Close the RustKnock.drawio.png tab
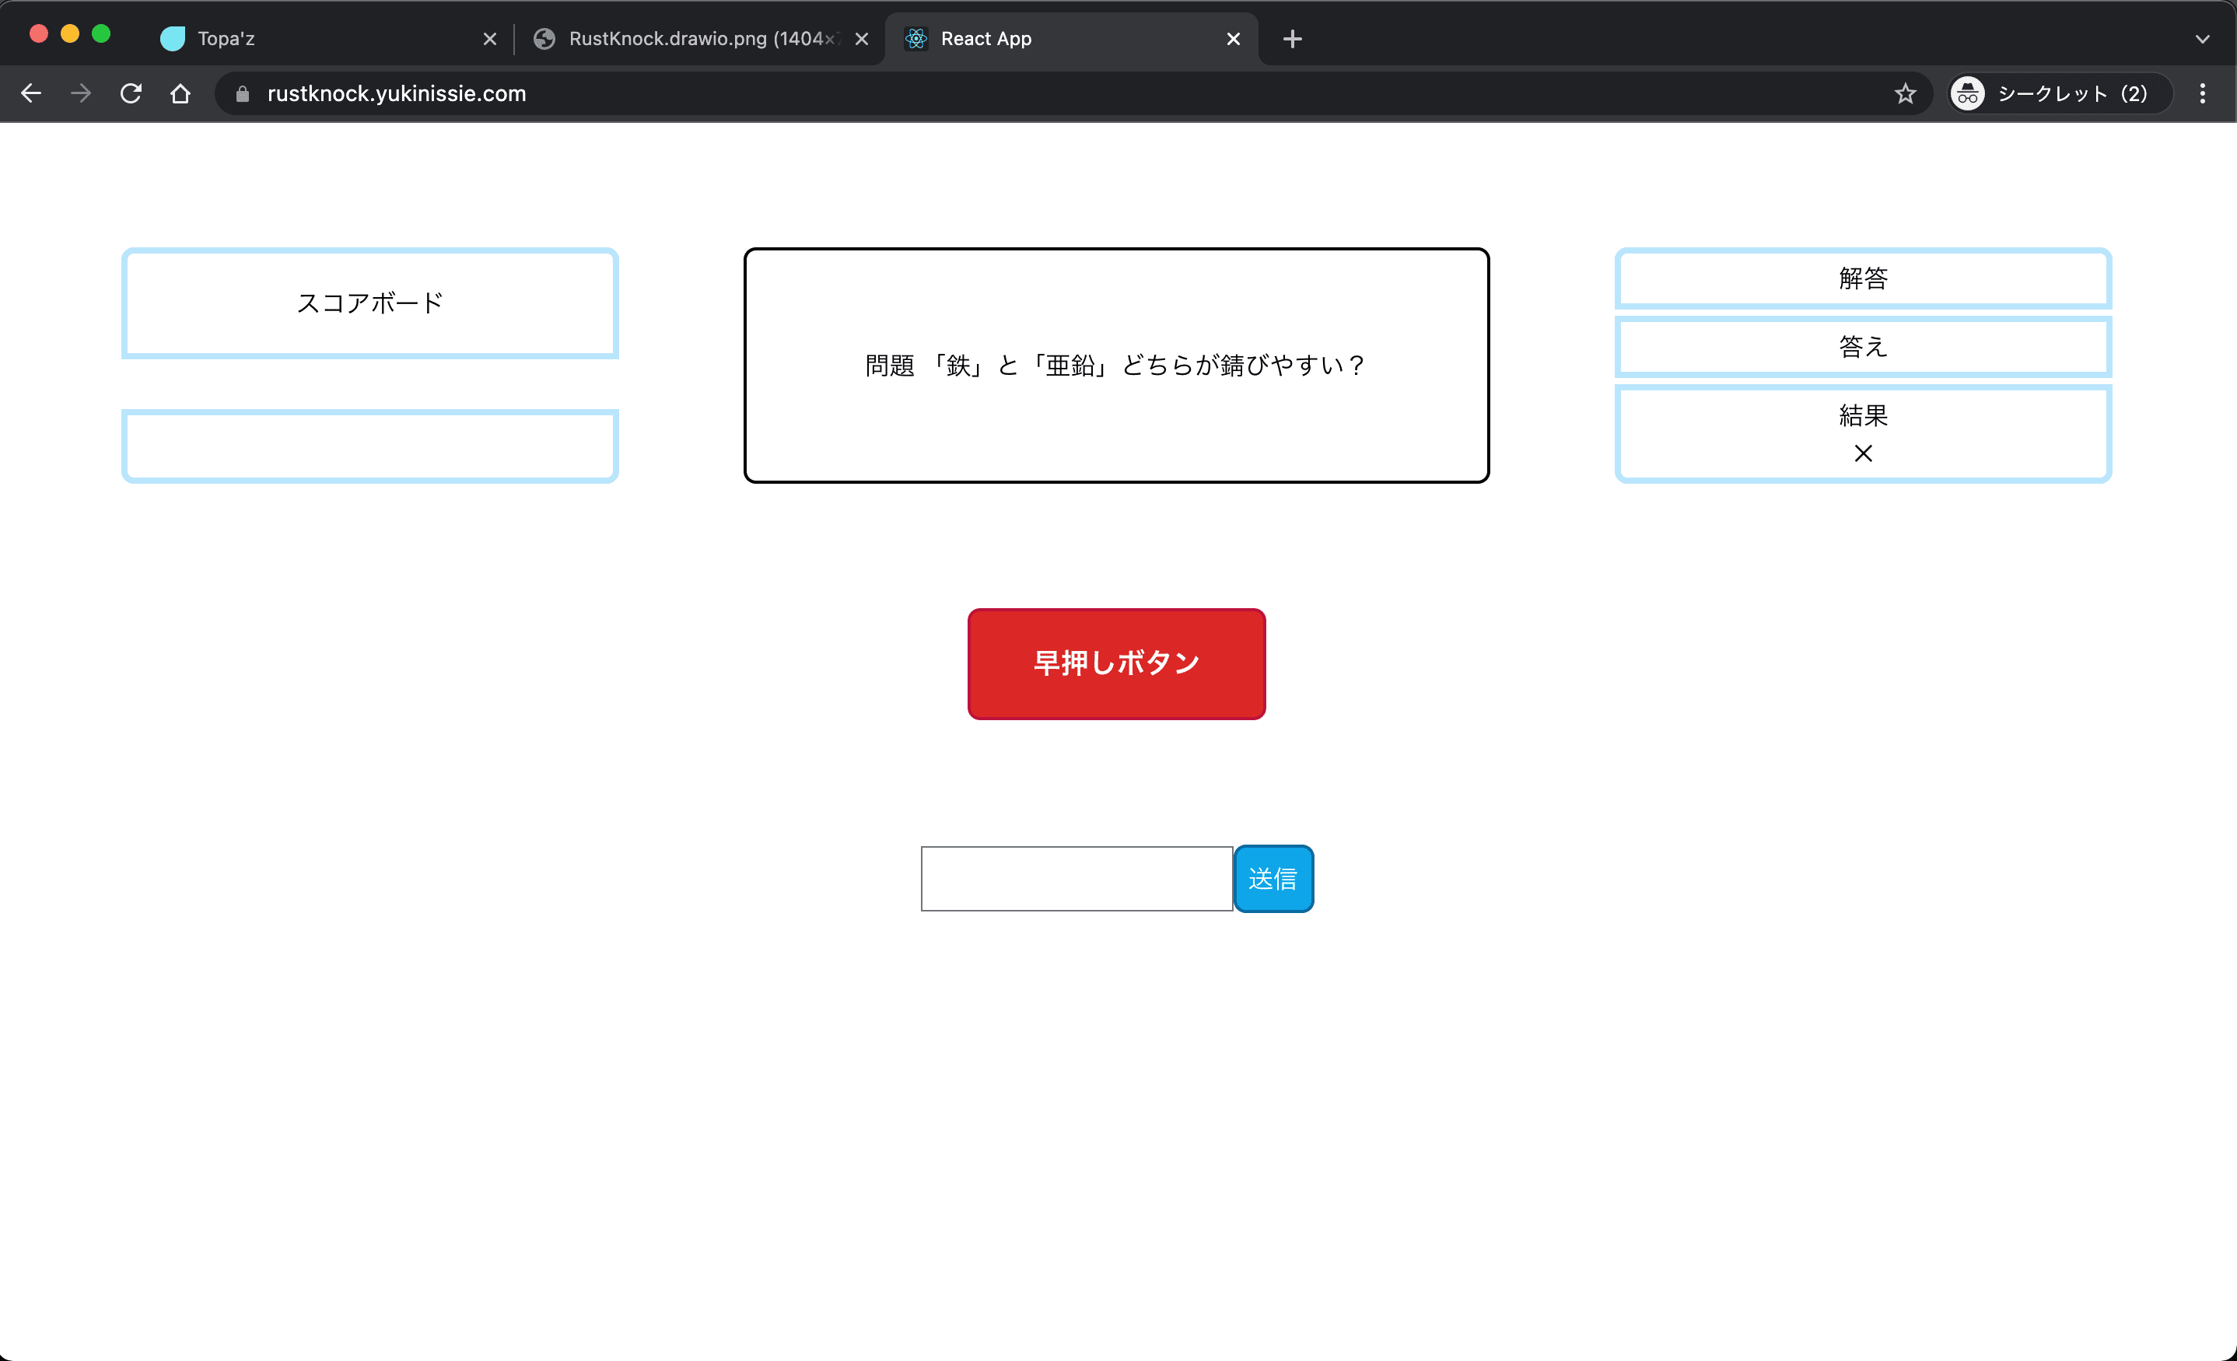The height and width of the screenshot is (1361, 2237). pyautogui.click(x=862, y=39)
